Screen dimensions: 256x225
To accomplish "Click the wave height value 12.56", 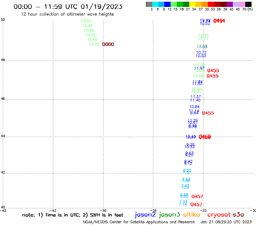I will point(89,30).
